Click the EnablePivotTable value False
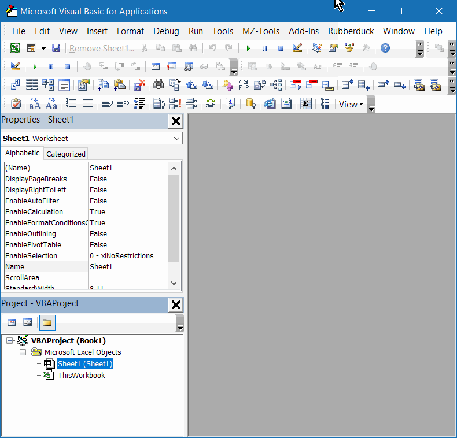Screen dimensions: 457x438 [128, 244]
